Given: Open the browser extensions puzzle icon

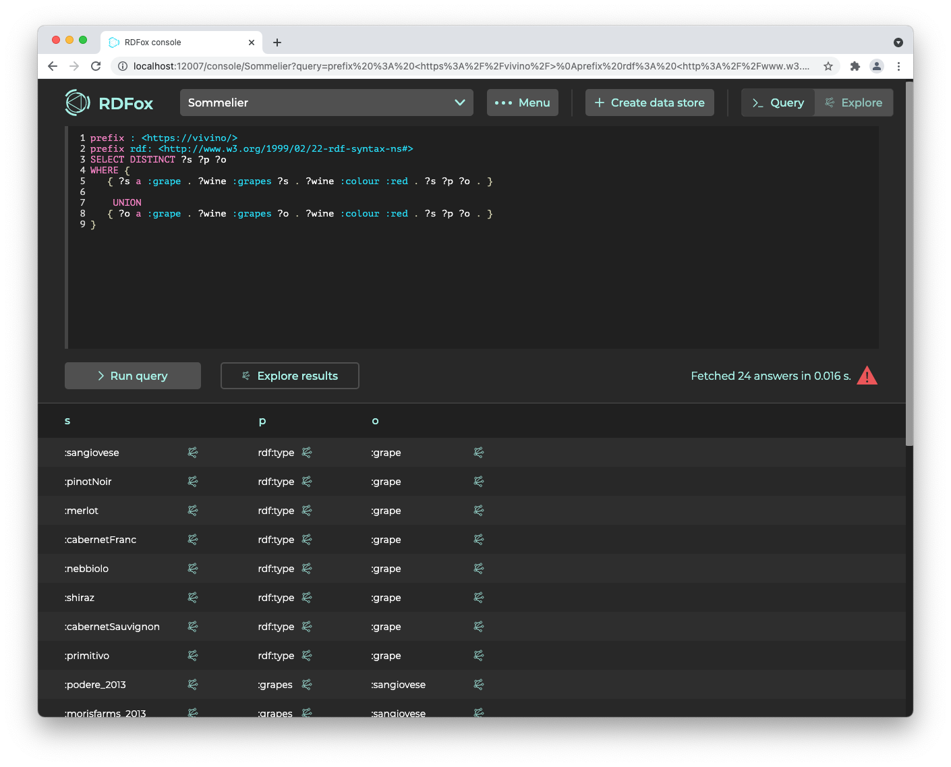Looking at the screenshot, I should [x=855, y=66].
